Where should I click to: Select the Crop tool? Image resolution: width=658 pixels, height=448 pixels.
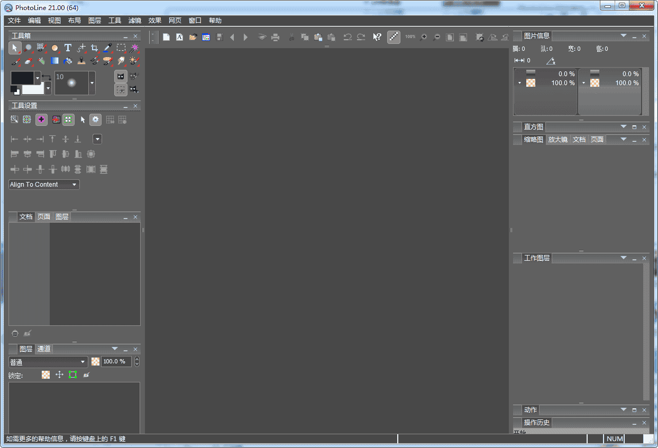[x=94, y=48]
